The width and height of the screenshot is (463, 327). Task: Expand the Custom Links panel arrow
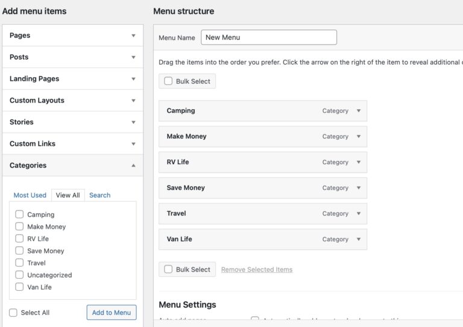133,144
